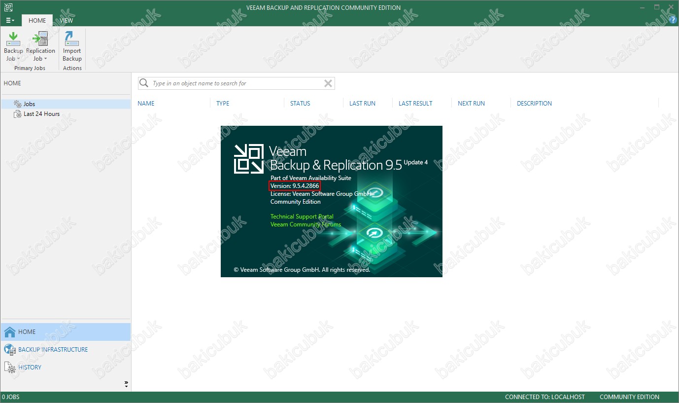This screenshot has width=679, height=403.
Task: Maximize the Veeam window
Action: [657, 7]
